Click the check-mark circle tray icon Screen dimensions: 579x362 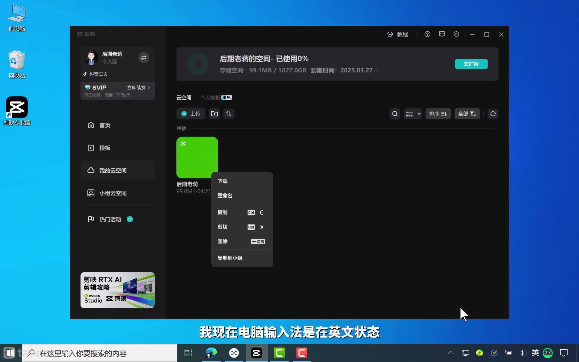pos(494,353)
